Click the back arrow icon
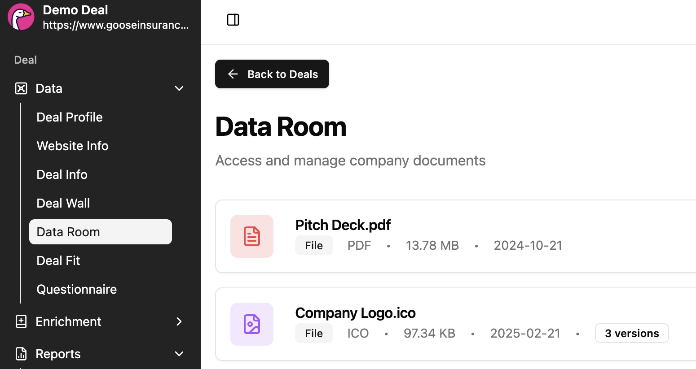Viewport: 696px width, 369px height. 233,74
